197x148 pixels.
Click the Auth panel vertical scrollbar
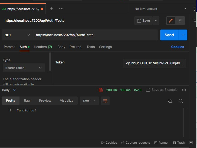tap(50, 62)
